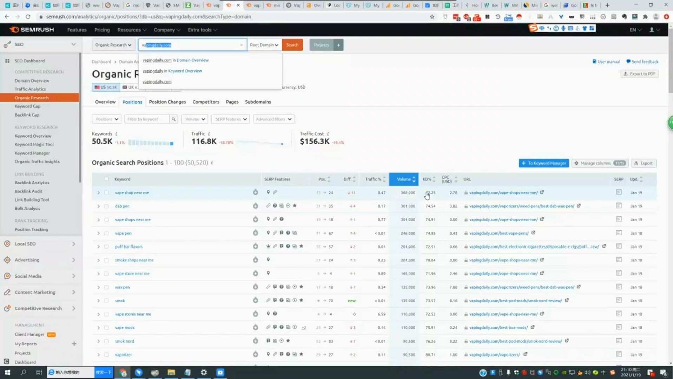673x379 pixels.
Task: Open SERP snapshot for vape shop near me
Action: pos(619,192)
